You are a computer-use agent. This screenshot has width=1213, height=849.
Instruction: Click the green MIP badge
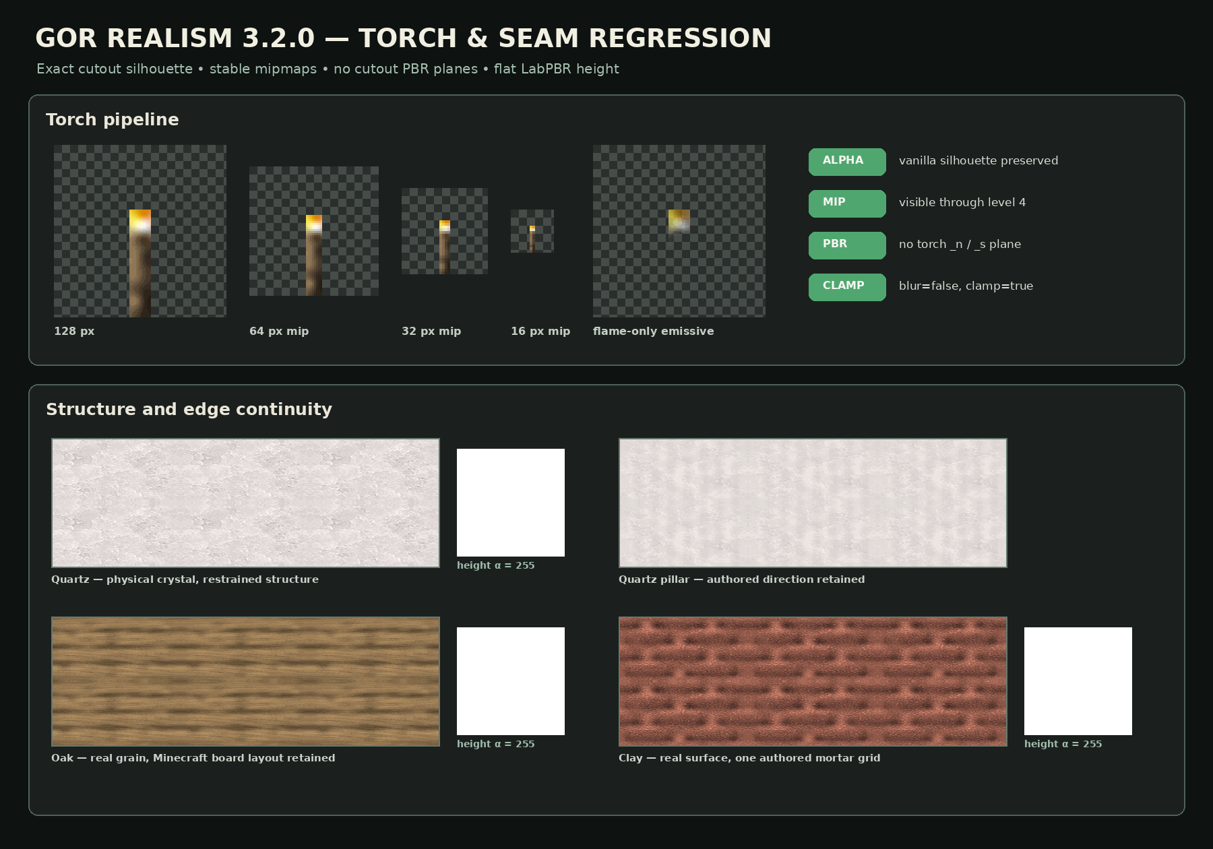click(x=847, y=203)
